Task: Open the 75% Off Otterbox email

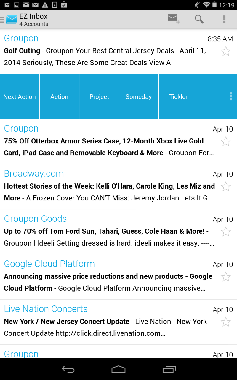Action: (118, 141)
